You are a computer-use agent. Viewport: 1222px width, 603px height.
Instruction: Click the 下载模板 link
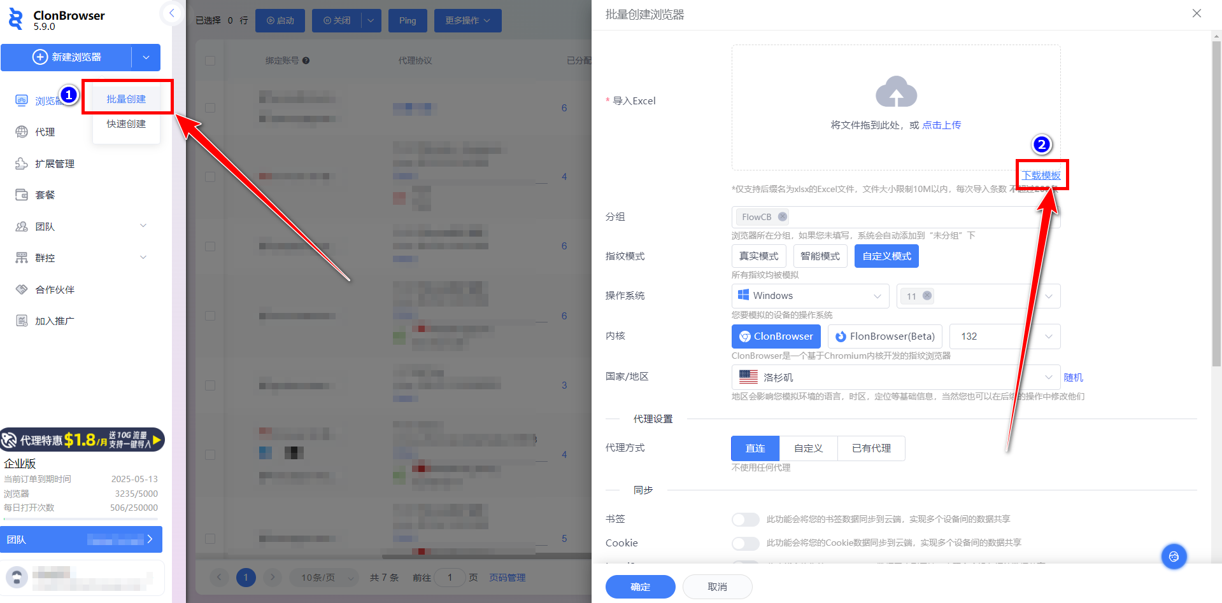pos(1041,176)
